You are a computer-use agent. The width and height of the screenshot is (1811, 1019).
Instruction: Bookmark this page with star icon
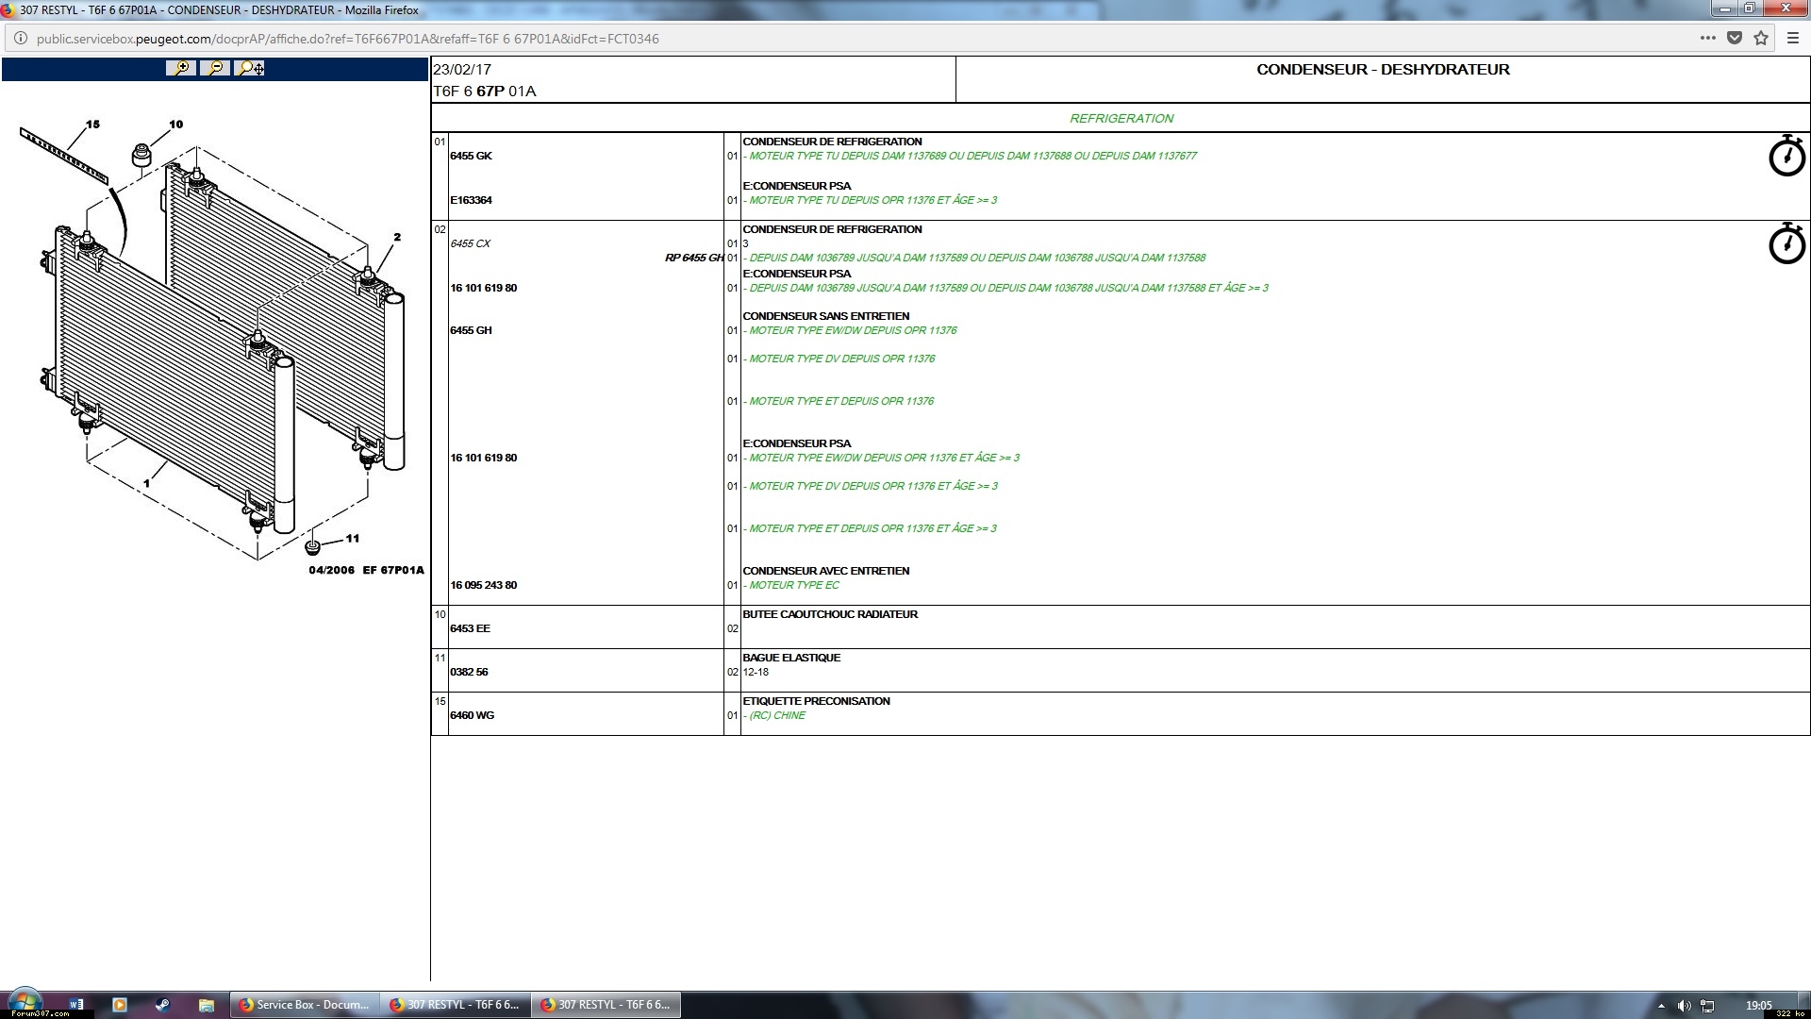1760,39
